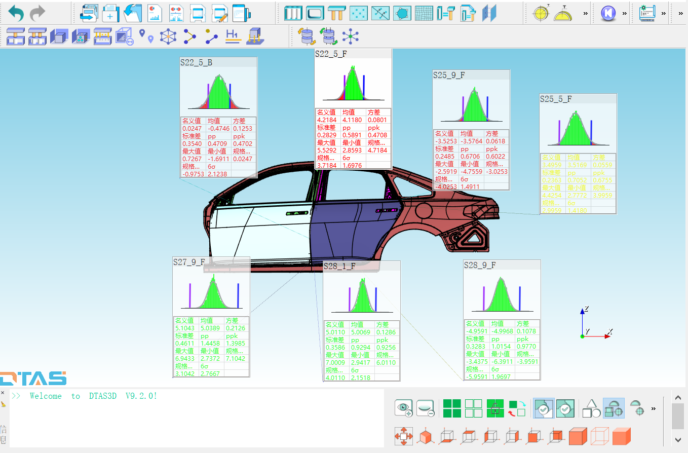
Task: Expand overflow chevron next to rewind button
Action: (625, 13)
